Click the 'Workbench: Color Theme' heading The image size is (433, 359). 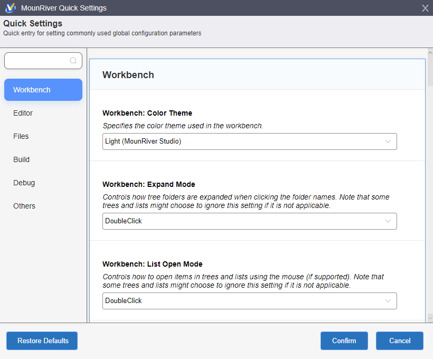(x=147, y=113)
